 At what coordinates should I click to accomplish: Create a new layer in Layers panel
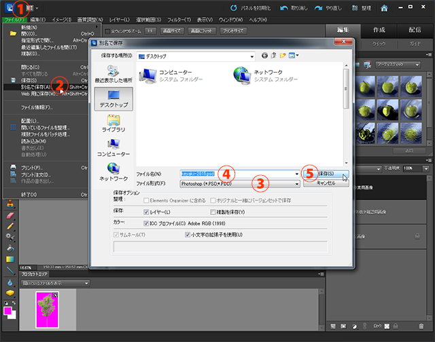[333, 326]
